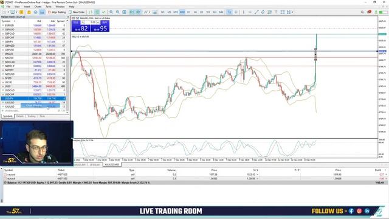Switch to the Ticks tab
This screenshot has height=219, width=389.
tap(43, 116)
